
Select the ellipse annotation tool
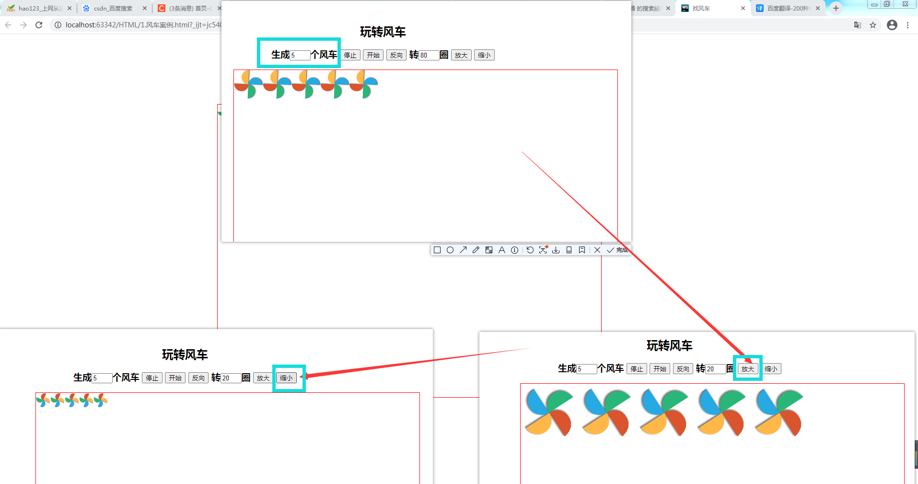(x=450, y=249)
